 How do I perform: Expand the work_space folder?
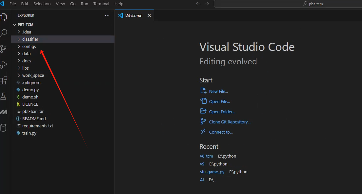coord(19,75)
